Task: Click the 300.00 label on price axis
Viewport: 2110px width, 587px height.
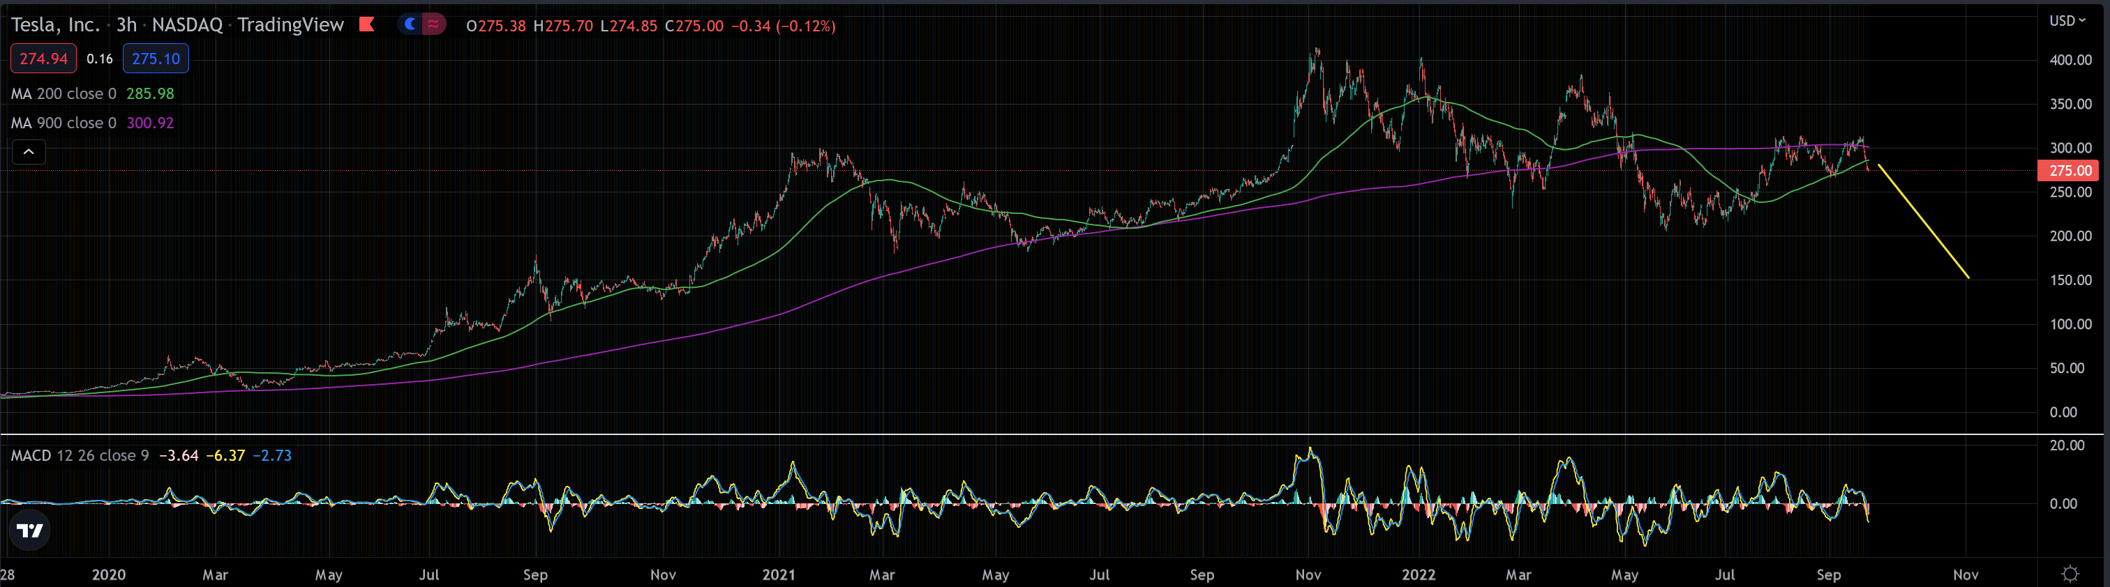Action: (2070, 148)
